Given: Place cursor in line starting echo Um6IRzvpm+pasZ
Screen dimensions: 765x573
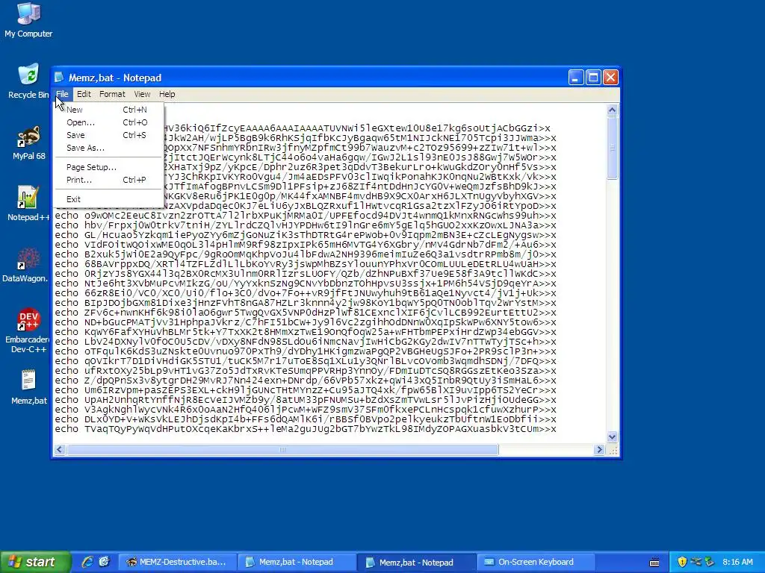Looking at the screenshot, I should point(305,389).
